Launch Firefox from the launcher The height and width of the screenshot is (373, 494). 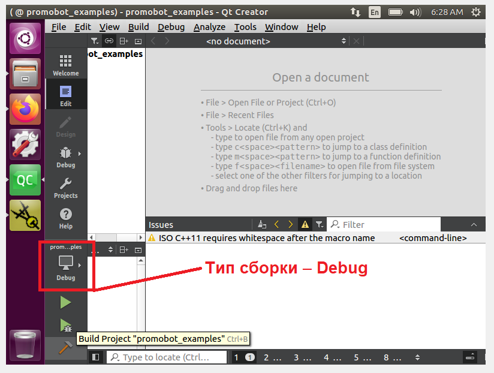[25, 109]
